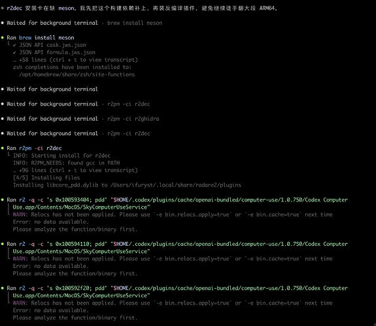
Task: Select the WARN relocs line under the 0x100593404 command
Action: coord(173,215)
